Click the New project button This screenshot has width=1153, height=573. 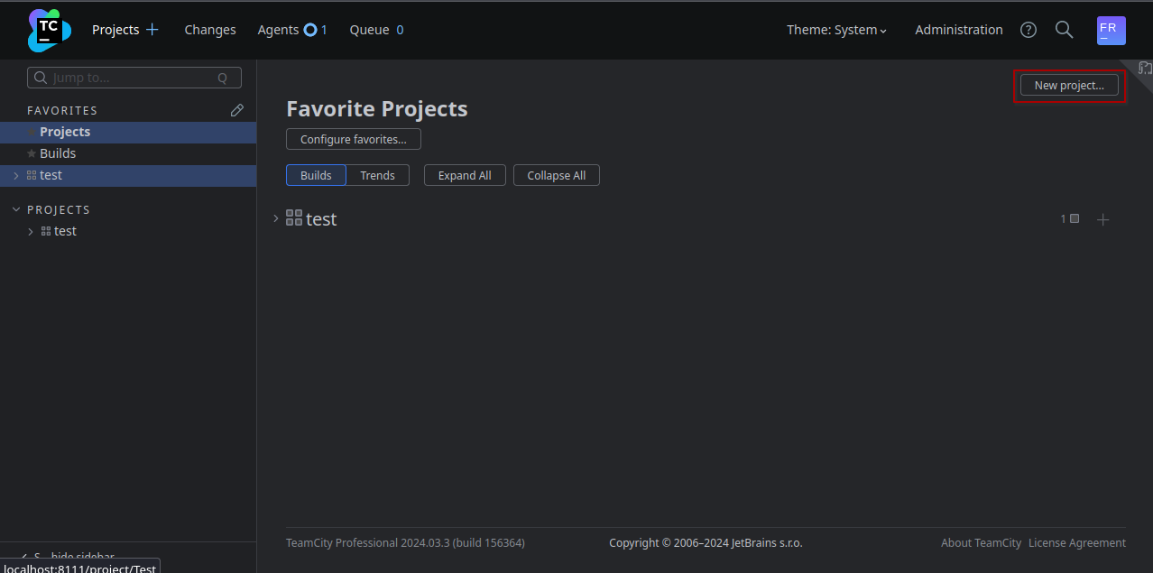pyautogui.click(x=1068, y=85)
